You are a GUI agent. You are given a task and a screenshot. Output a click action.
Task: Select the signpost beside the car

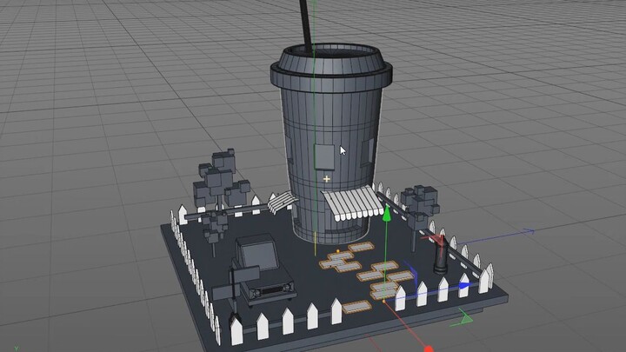(x=232, y=285)
